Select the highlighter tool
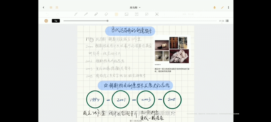This screenshot has width=271, height=122. pyautogui.click(x=96, y=14)
